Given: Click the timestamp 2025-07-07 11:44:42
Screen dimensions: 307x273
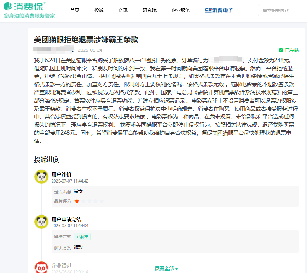Looking at the screenshot, I should pyautogui.click(x=70, y=181).
